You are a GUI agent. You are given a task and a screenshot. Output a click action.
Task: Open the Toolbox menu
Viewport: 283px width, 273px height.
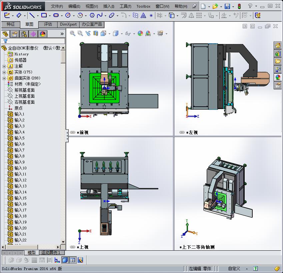pos(143,6)
